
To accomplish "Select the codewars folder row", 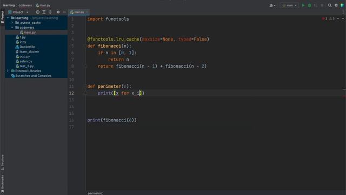I will pos(36,28).
